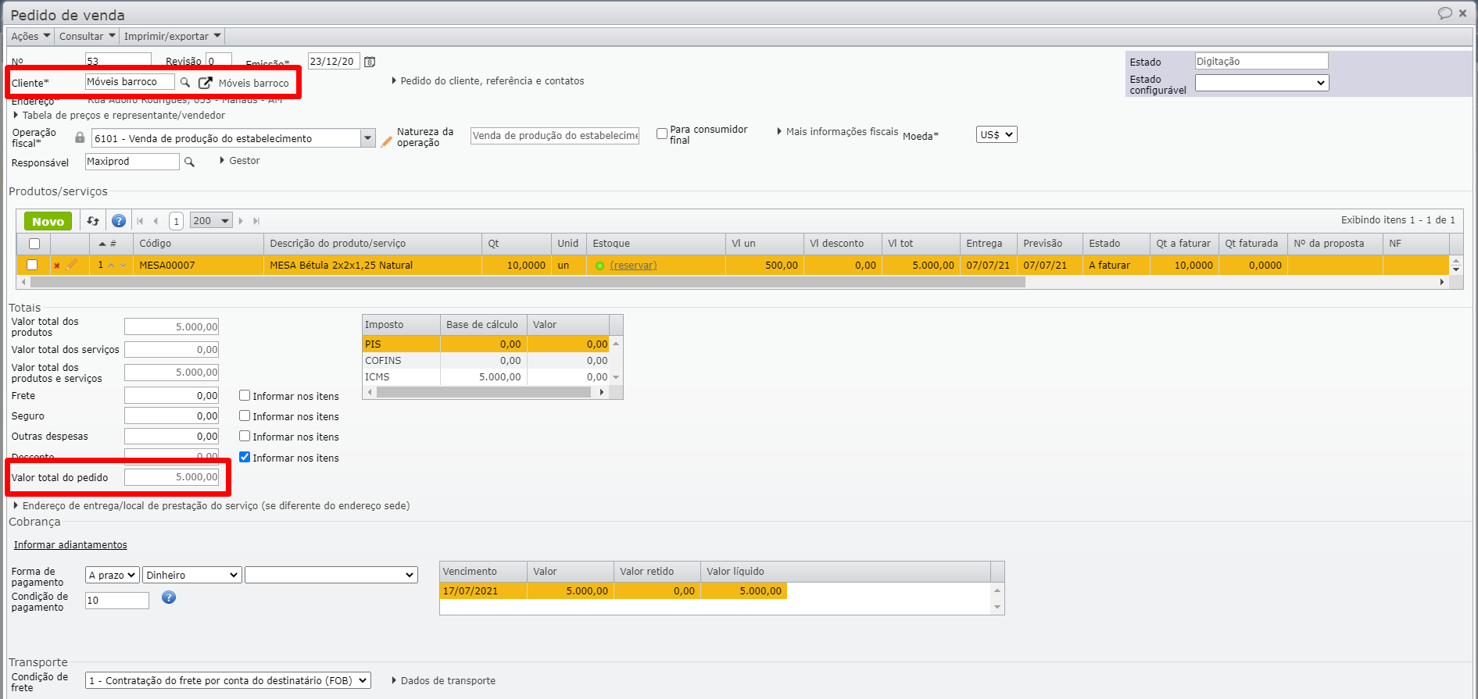Expand Pedido do cliente, referência e contatos
The height and width of the screenshot is (699, 1478).
pos(488,80)
